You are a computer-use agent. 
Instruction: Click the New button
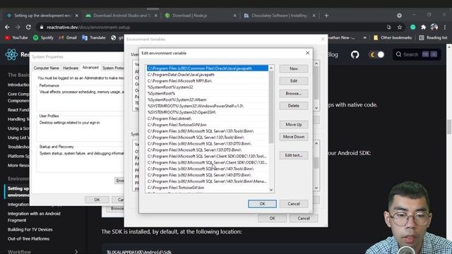click(x=294, y=68)
